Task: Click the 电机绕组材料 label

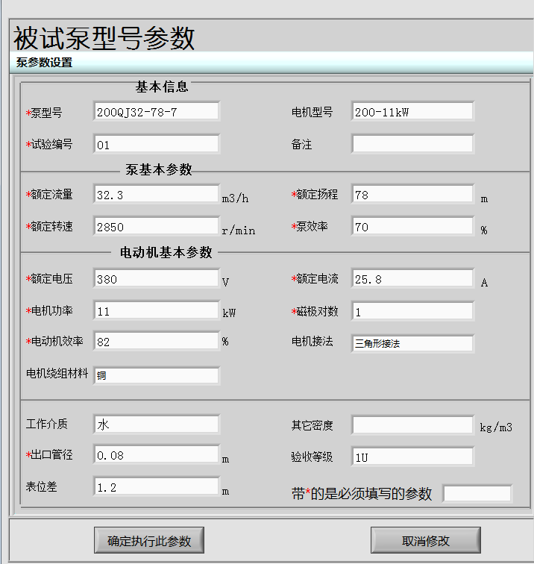Action: click(57, 373)
